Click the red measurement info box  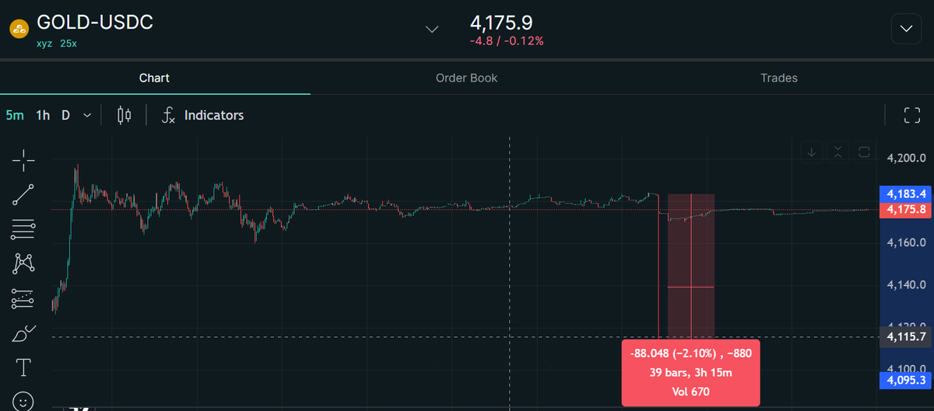click(x=690, y=373)
